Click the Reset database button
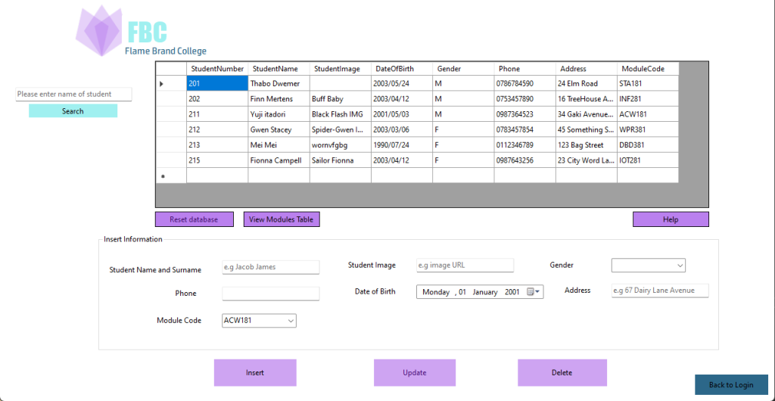The width and height of the screenshot is (775, 401). (x=195, y=219)
